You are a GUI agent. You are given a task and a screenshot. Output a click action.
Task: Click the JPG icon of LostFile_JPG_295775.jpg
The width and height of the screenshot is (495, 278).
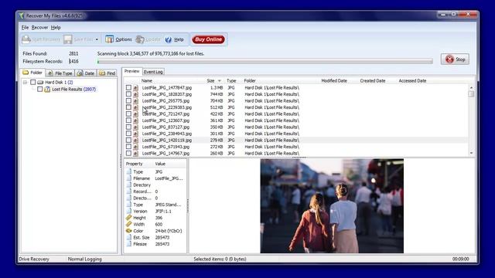[x=136, y=101]
